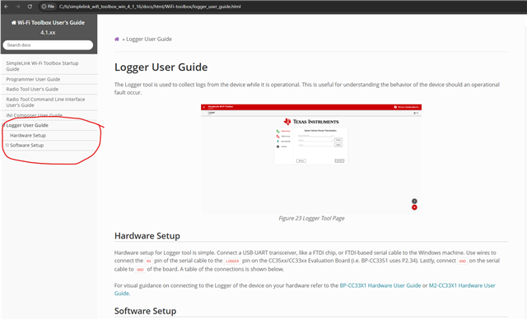
Task: Click the Software Setup section heading
Action: [x=145, y=311]
